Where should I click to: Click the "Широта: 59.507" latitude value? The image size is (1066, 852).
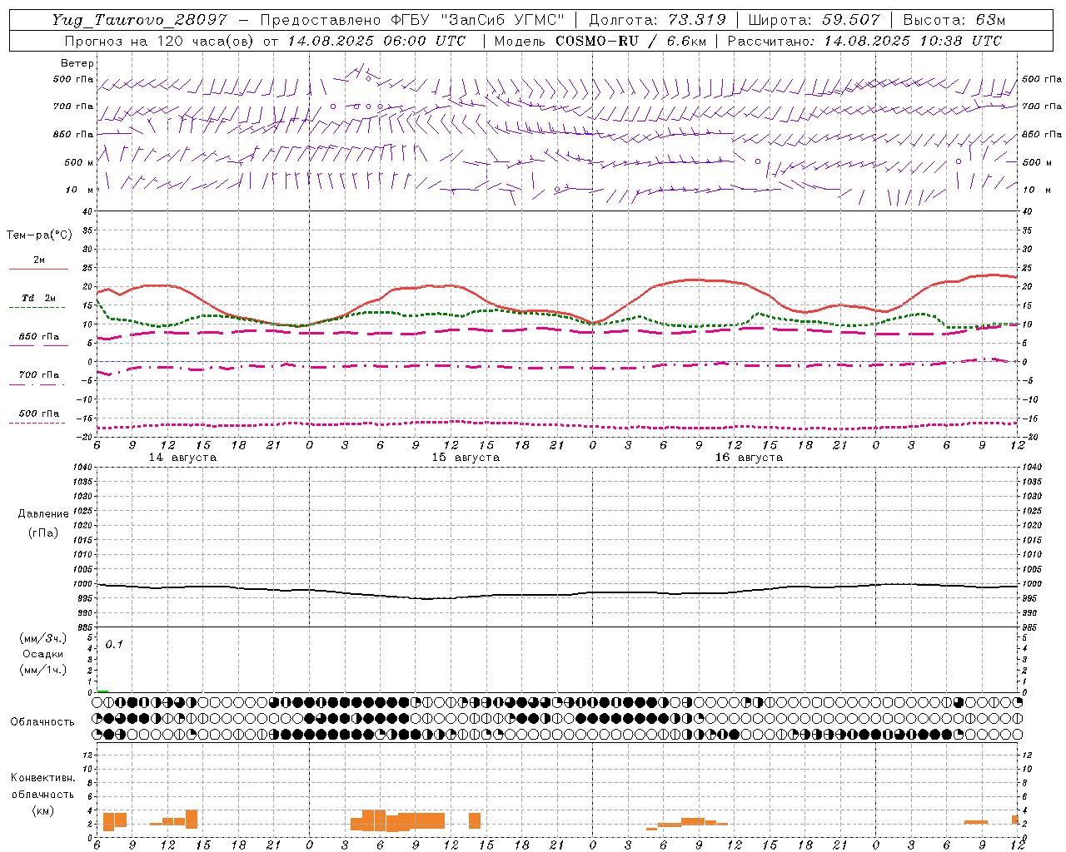(x=814, y=20)
